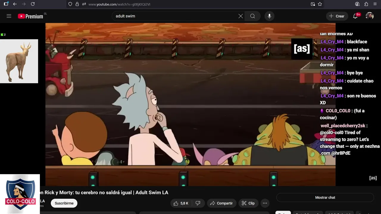Clear the search query with X
The image size is (381, 214).
pos(241,16)
